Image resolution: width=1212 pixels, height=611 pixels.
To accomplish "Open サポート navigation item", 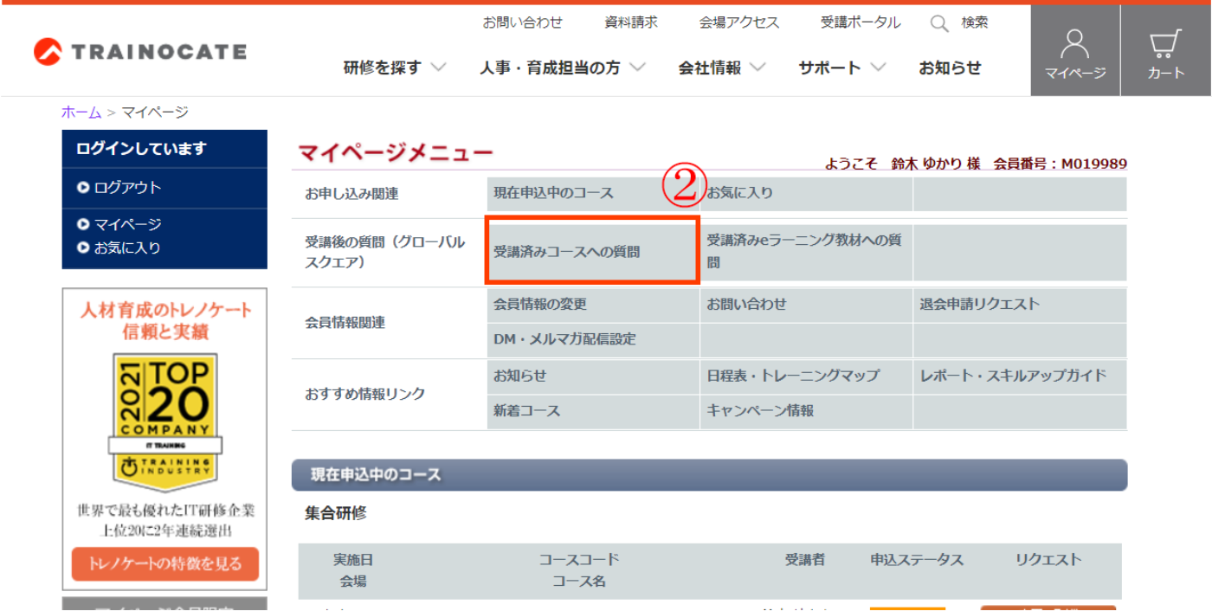I will click(x=829, y=68).
